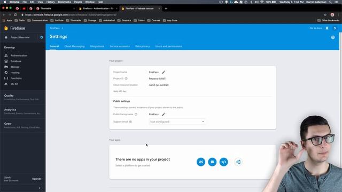
Task: Expand the Quality section
Action: 22,97
